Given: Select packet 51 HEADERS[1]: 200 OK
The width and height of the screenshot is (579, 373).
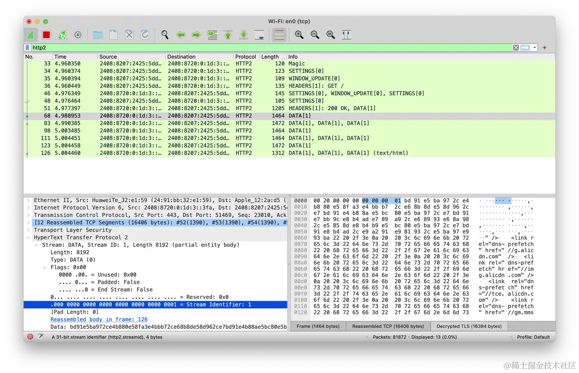Looking at the screenshot, I should 289,109.
